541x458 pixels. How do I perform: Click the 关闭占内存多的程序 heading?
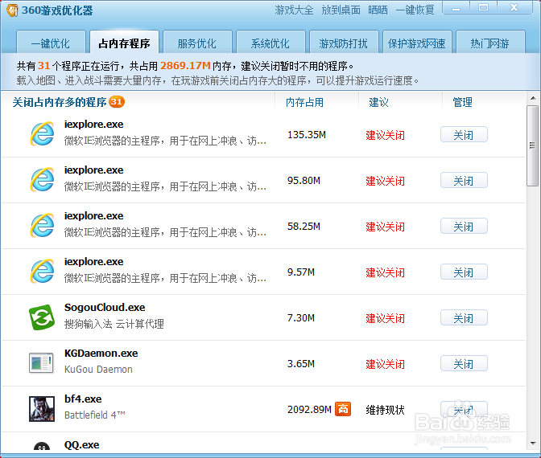pos(60,102)
